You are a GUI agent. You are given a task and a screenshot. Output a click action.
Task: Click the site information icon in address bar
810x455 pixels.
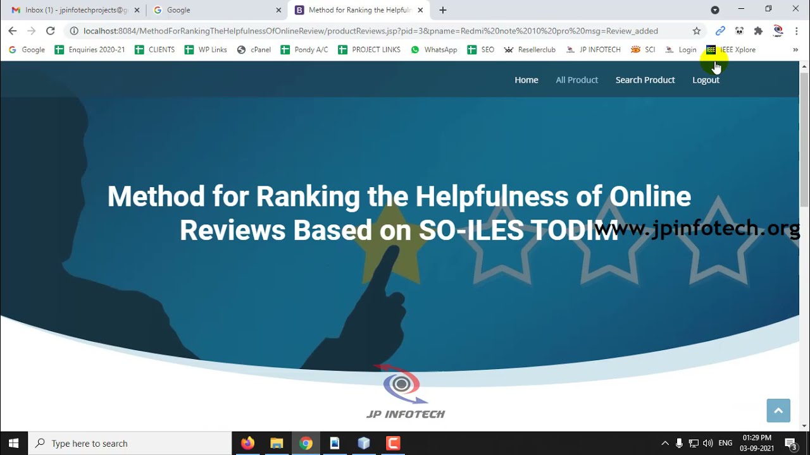pyautogui.click(x=74, y=31)
